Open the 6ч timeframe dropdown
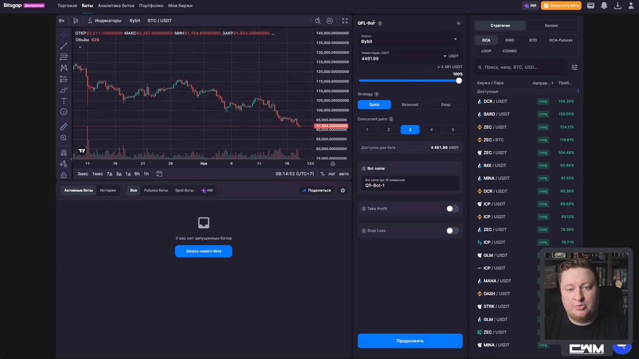The height and width of the screenshot is (359, 639). [x=62, y=21]
